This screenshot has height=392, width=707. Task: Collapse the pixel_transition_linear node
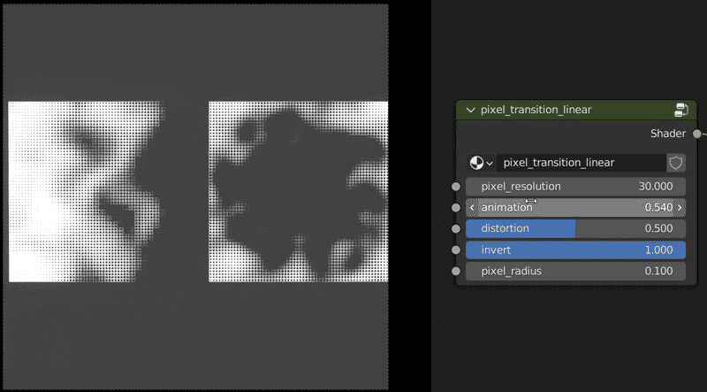(x=471, y=110)
